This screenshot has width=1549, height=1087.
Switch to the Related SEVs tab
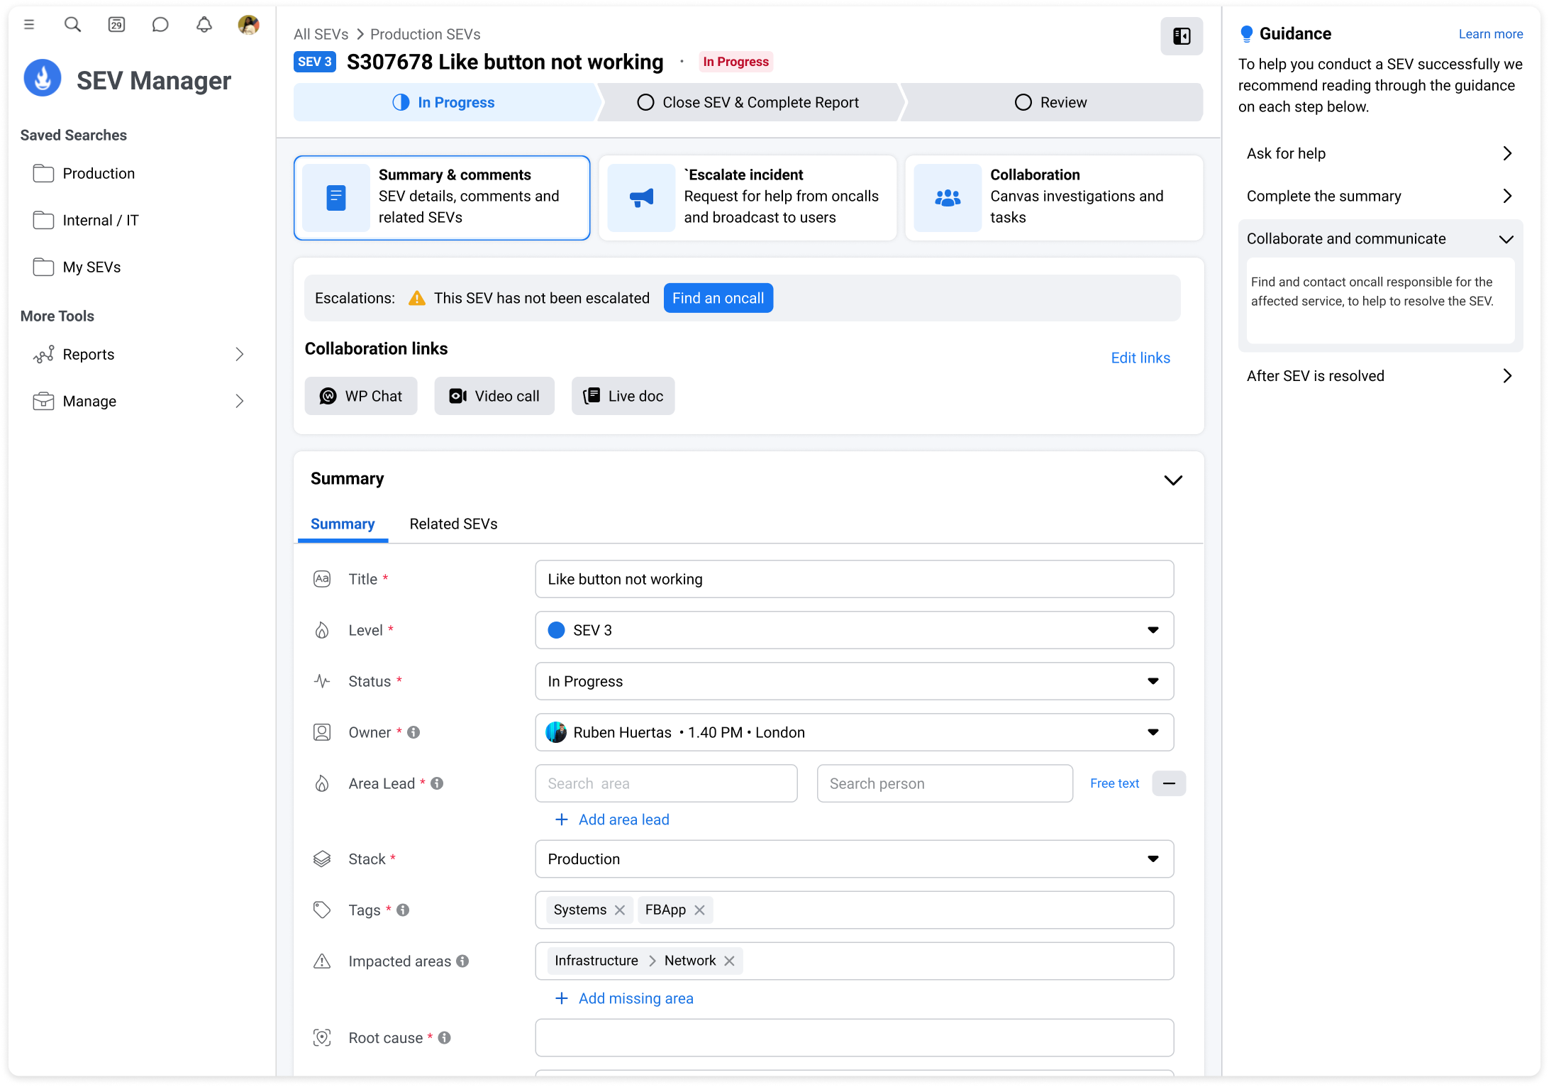point(453,524)
